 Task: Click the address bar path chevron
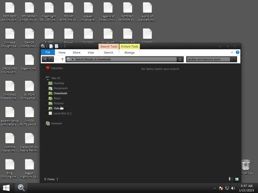(x=73, y=59)
